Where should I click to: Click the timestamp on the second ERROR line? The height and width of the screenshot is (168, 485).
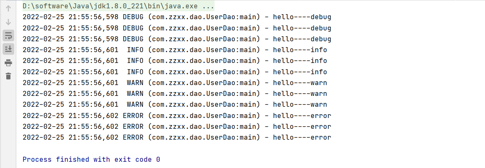pos(71,126)
